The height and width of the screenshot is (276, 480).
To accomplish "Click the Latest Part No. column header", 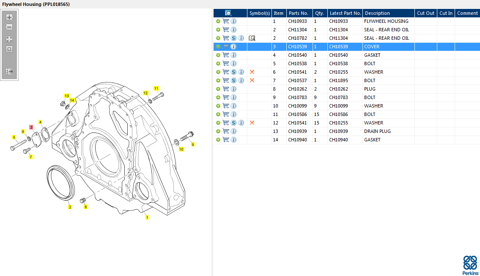I will point(345,13).
